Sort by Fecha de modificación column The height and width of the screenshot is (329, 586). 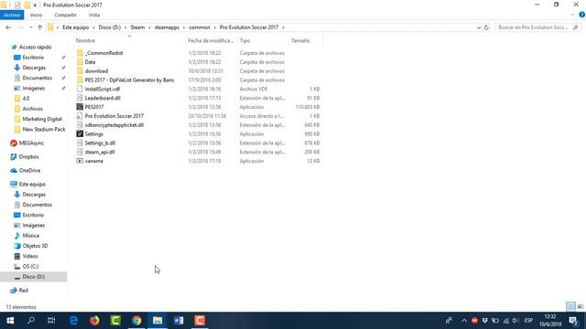click(x=211, y=40)
